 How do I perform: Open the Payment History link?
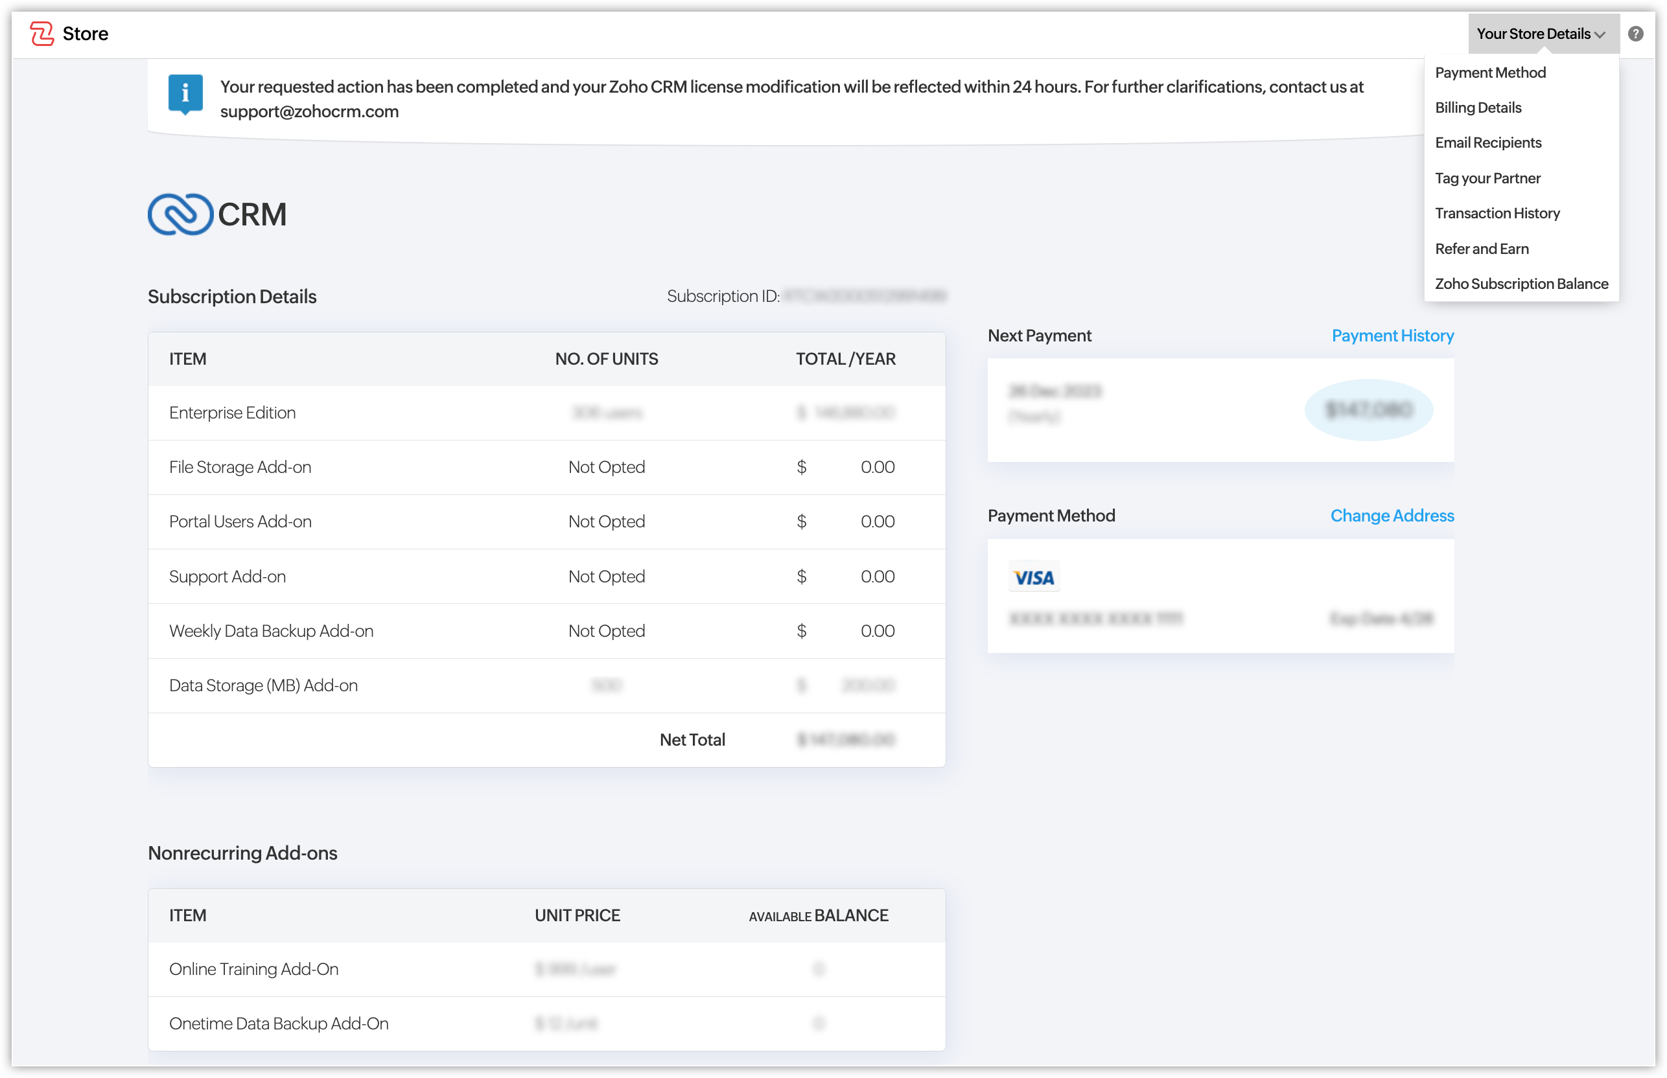(x=1392, y=336)
